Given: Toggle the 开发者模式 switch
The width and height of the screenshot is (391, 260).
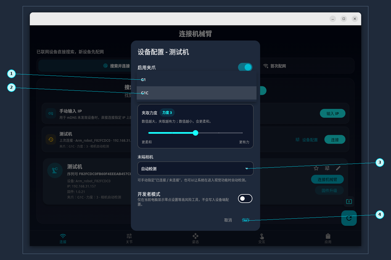Looking at the screenshot, I should tap(245, 199).
